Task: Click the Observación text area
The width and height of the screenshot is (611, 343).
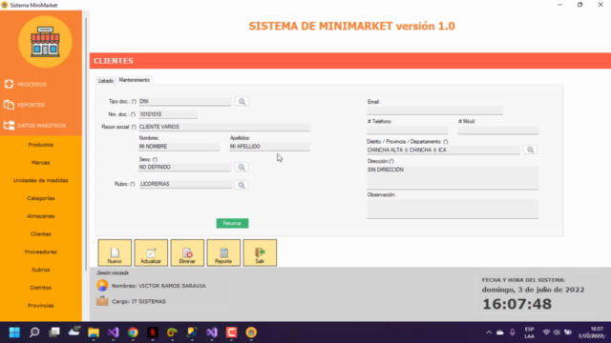Action: (453, 210)
